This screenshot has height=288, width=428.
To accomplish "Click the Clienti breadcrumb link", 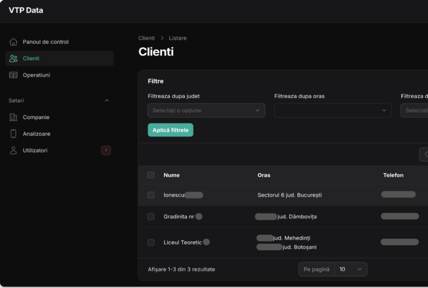I will pyautogui.click(x=146, y=38).
